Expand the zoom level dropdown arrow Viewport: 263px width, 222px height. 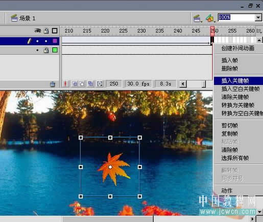tap(258, 17)
